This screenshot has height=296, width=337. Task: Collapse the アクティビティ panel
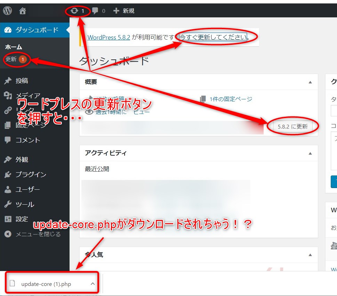pyautogui.click(x=310, y=154)
